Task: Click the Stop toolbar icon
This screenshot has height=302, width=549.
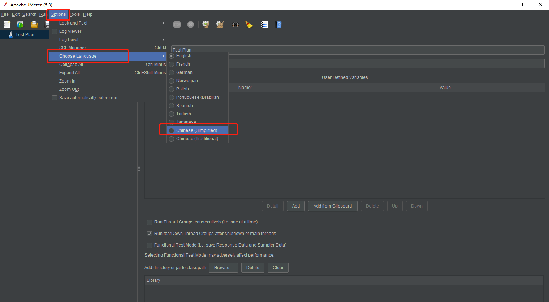Action: (x=177, y=25)
